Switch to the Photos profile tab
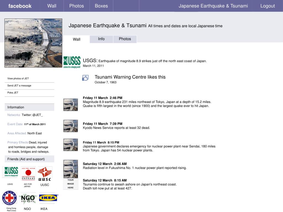 click(x=125, y=39)
